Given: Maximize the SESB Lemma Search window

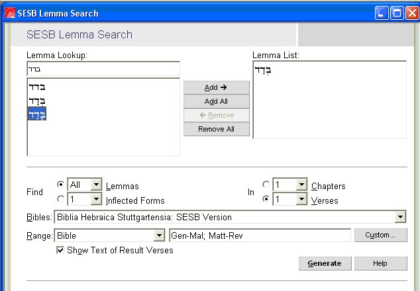Looking at the screenshot, I should pos(397,13).
